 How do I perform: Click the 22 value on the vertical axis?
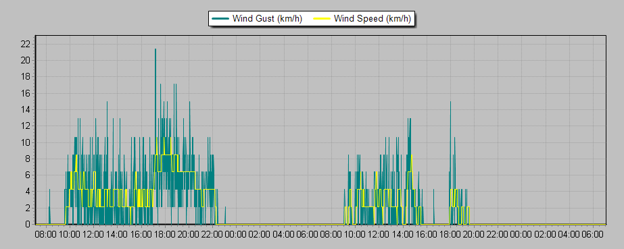click(26, 44)
